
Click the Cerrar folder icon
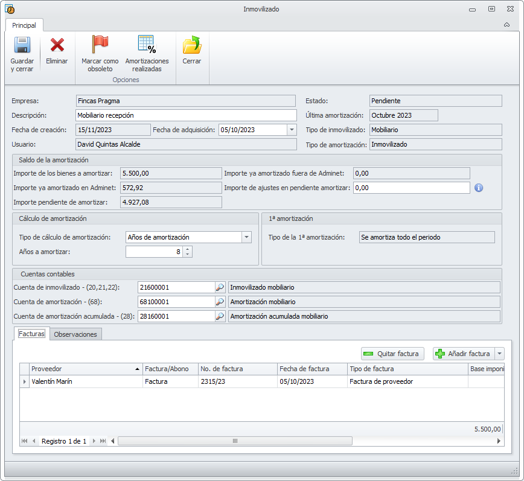(x=191, y=46)
